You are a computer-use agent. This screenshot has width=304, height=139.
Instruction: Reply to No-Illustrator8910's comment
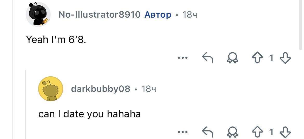(208, 58)
